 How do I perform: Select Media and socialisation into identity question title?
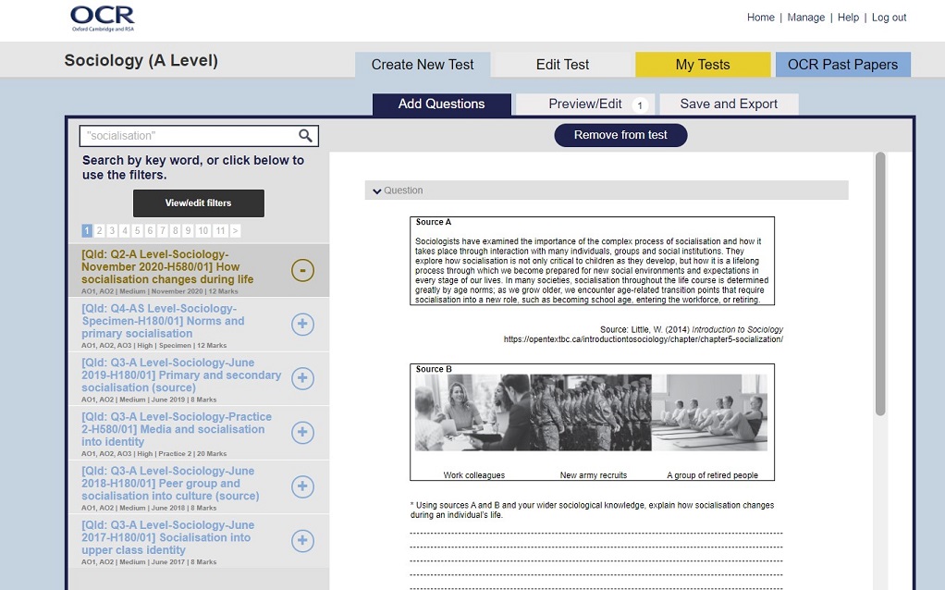[x=177, y=429]
